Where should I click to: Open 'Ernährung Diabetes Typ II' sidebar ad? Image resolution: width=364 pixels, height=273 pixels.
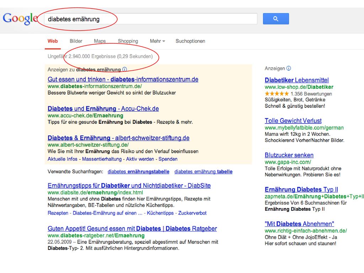point(301,189)
